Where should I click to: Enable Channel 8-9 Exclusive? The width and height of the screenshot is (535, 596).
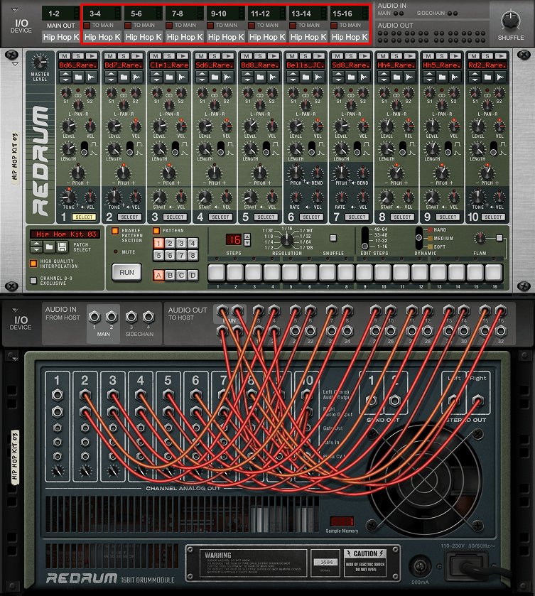pyautogui.click(x=33, y=281)
